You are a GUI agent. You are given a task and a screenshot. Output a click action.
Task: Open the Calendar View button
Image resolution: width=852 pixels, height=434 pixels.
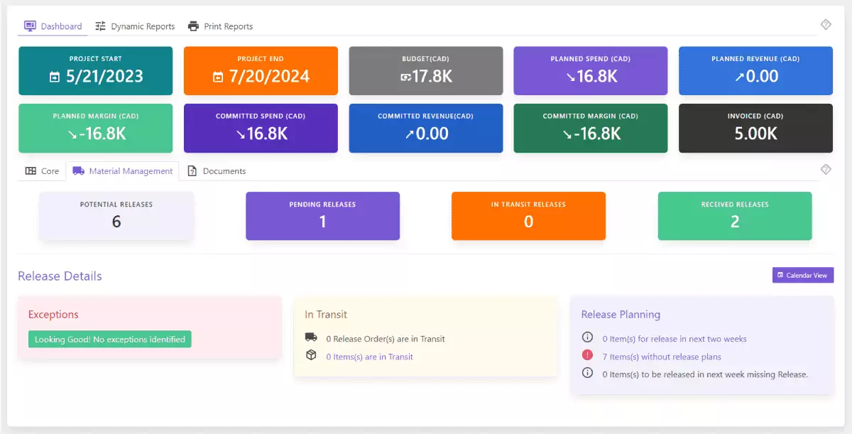point(803,275)
